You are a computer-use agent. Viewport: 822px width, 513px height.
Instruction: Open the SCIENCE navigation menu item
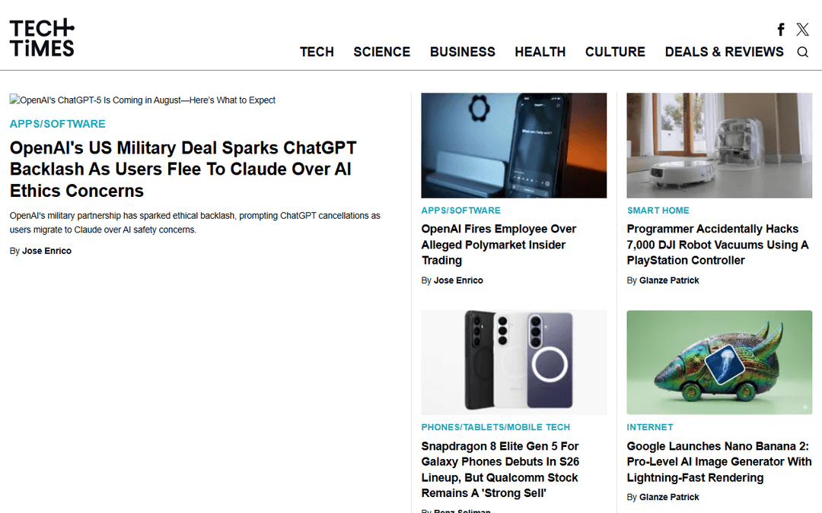coord(381,52)
